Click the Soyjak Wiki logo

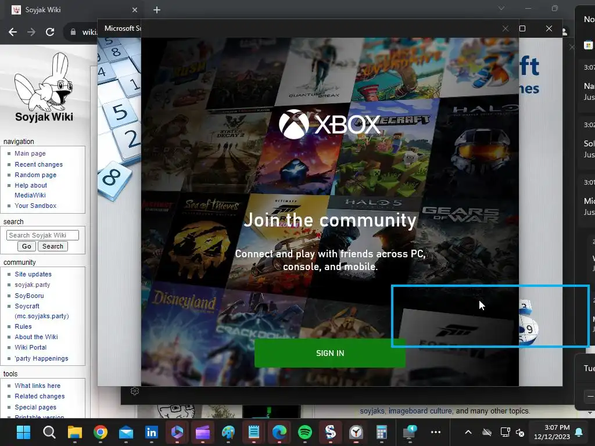click(x=44, y=87)
